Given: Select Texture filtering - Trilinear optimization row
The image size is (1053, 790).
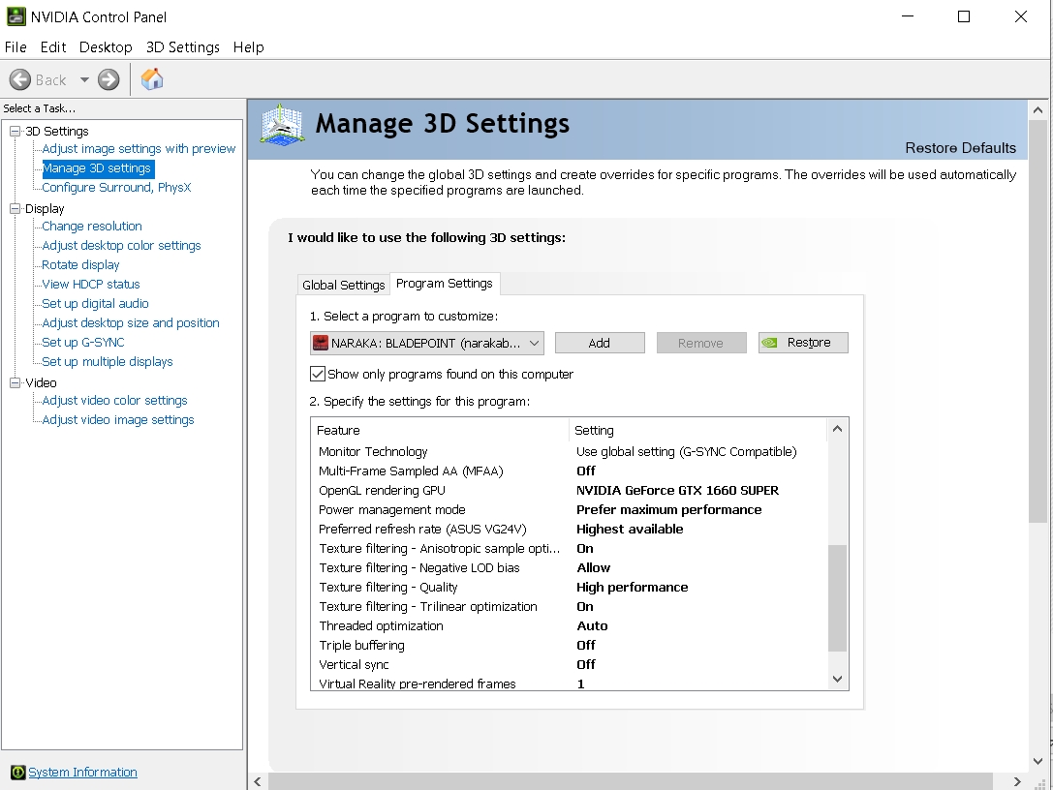Looking at the screenshot, I should 570,607.
